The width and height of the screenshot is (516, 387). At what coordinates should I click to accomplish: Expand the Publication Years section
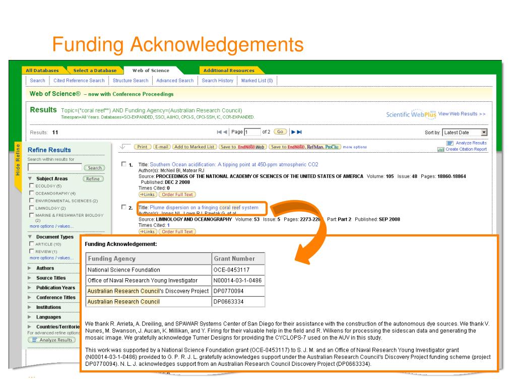[x=30, y=288]
